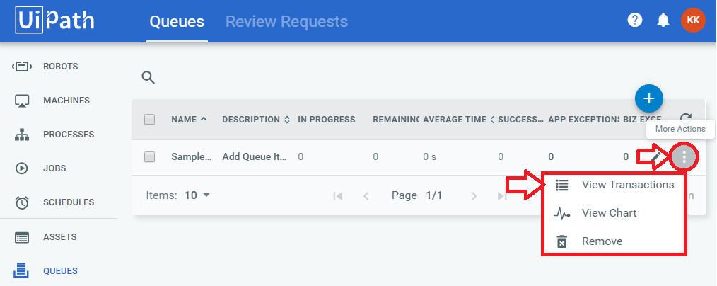717x286 pixels.
Task: Click the UiPath logo
Action: point(55,20)
